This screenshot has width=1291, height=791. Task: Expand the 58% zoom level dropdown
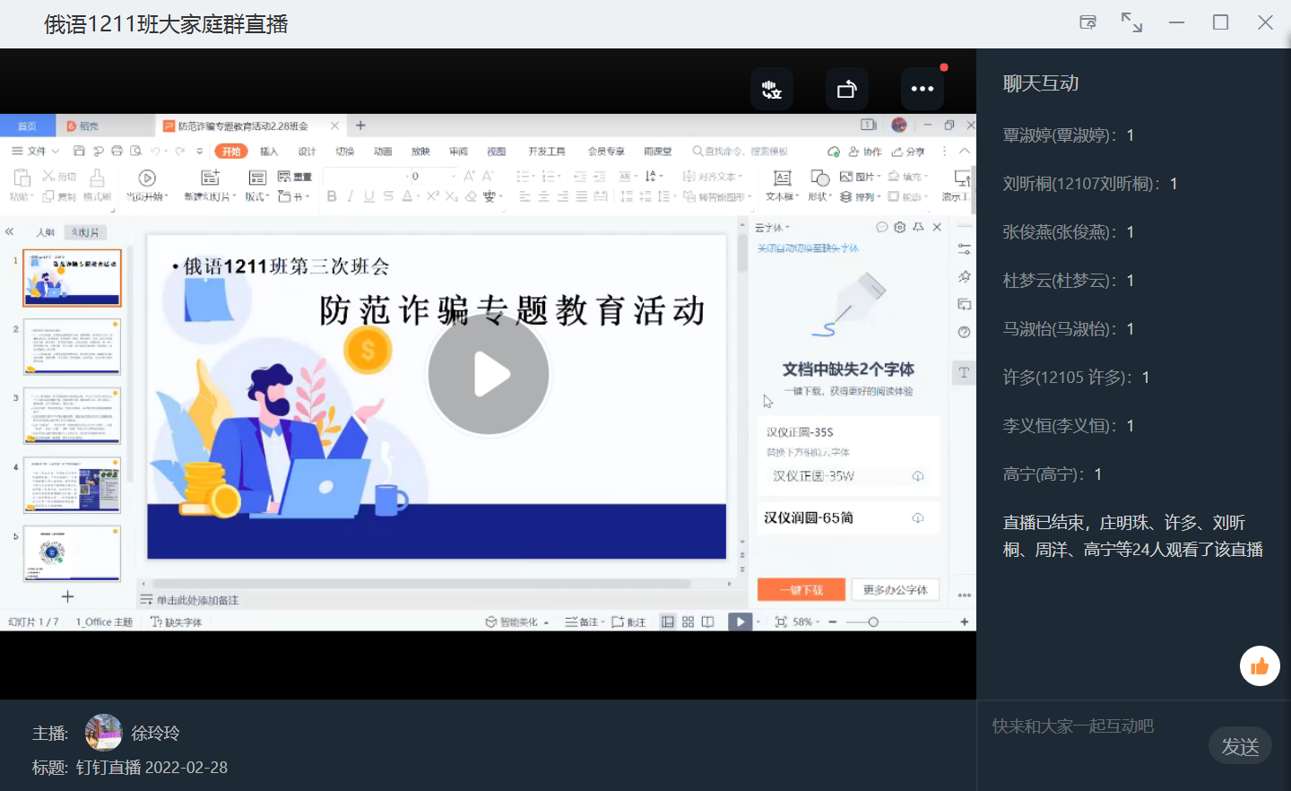coord(807,621)
